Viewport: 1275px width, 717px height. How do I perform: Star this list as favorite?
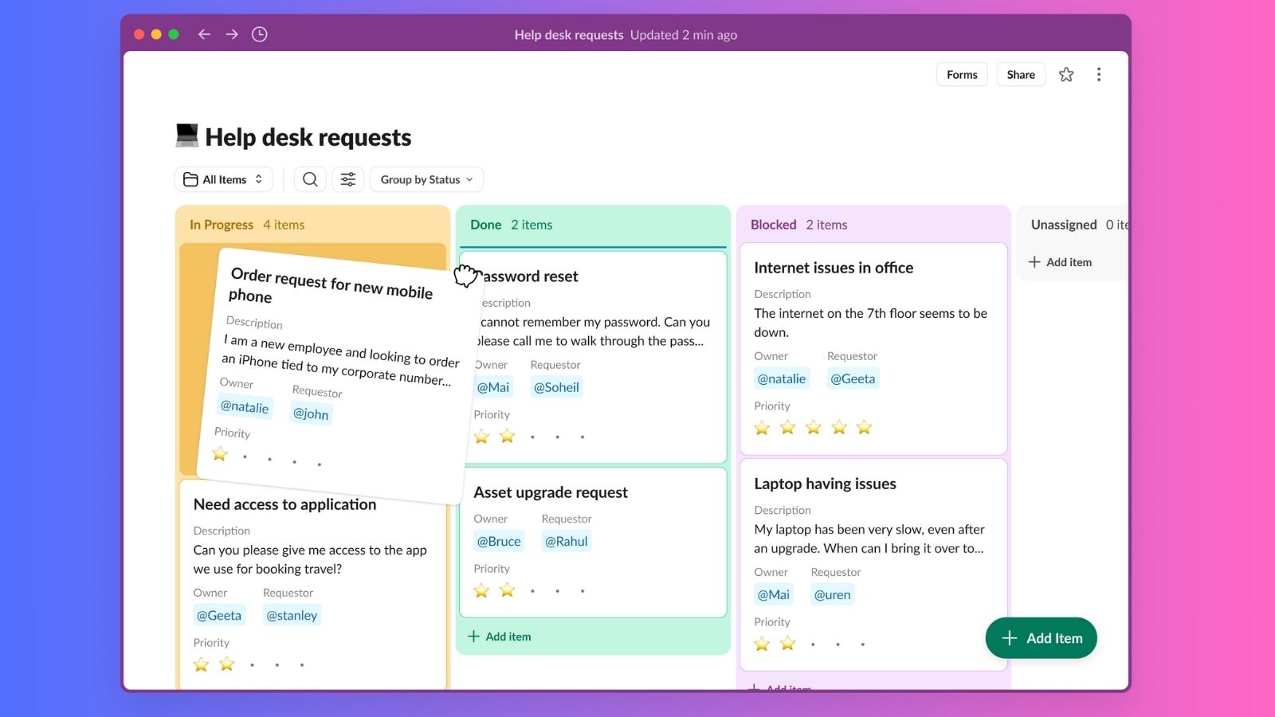(x=1066, y=75)
